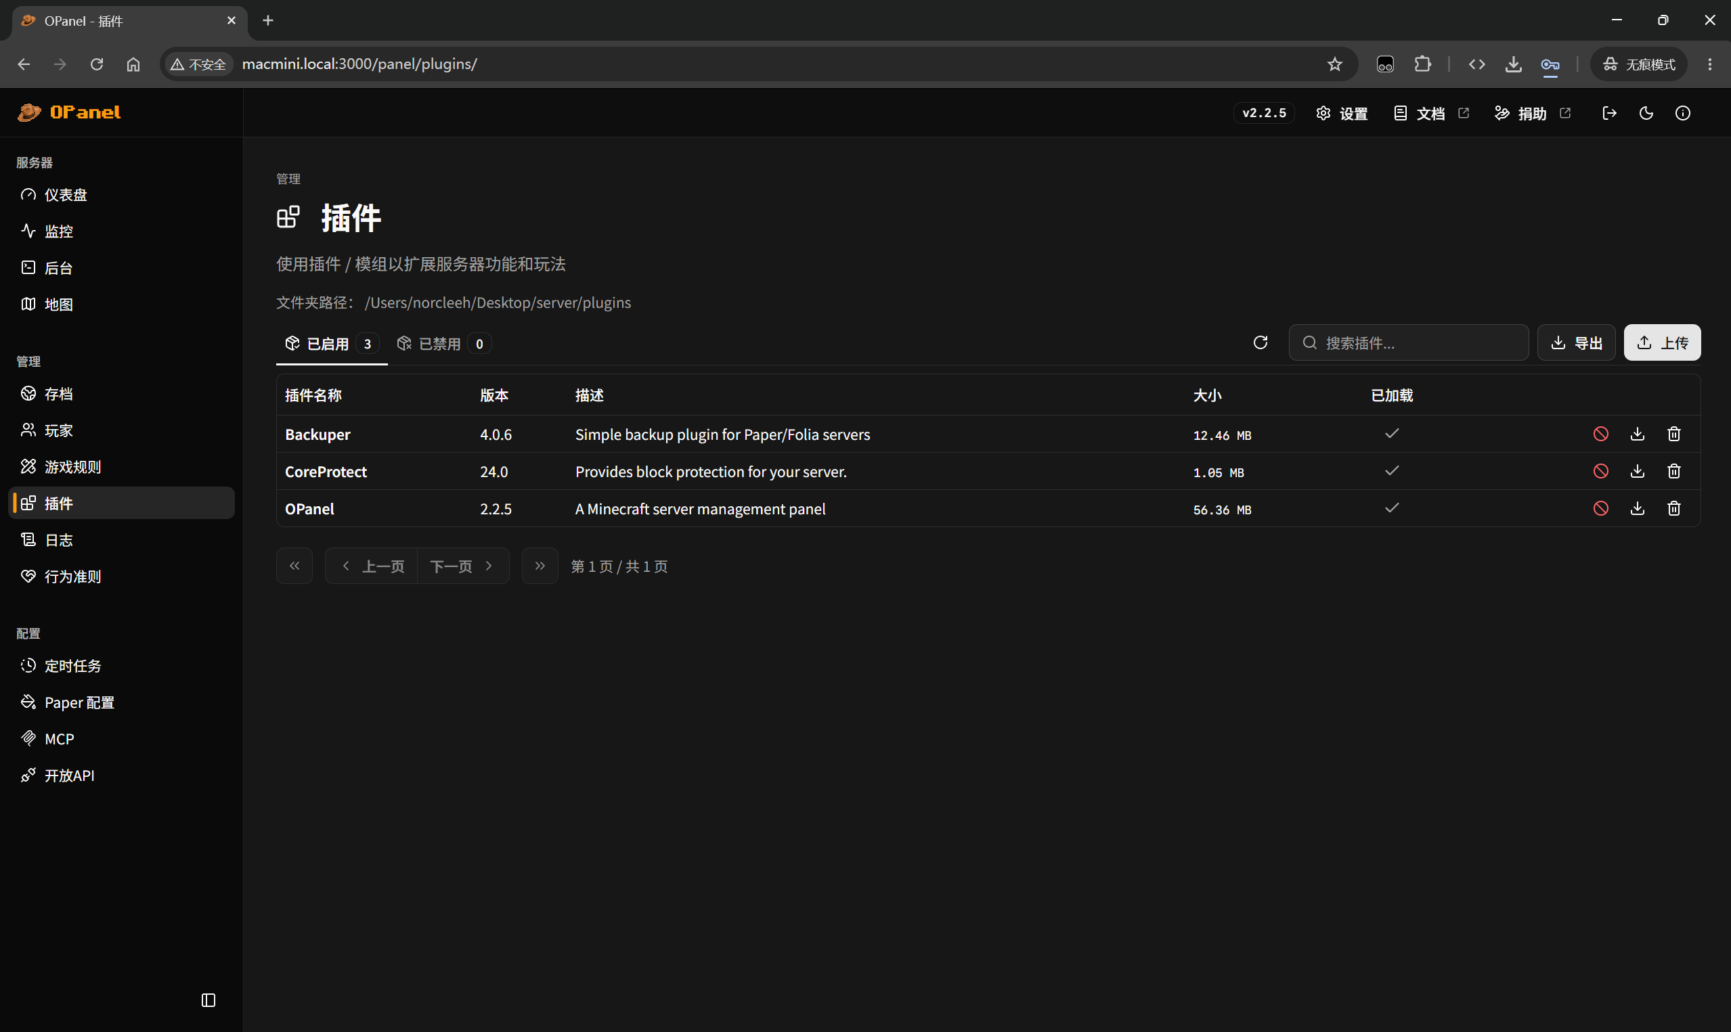Image resolution: width=1731 pixels, height=1032 pixels.
Task: Switch to 已禁用 disabled tab
Action: tap(443, 344)
